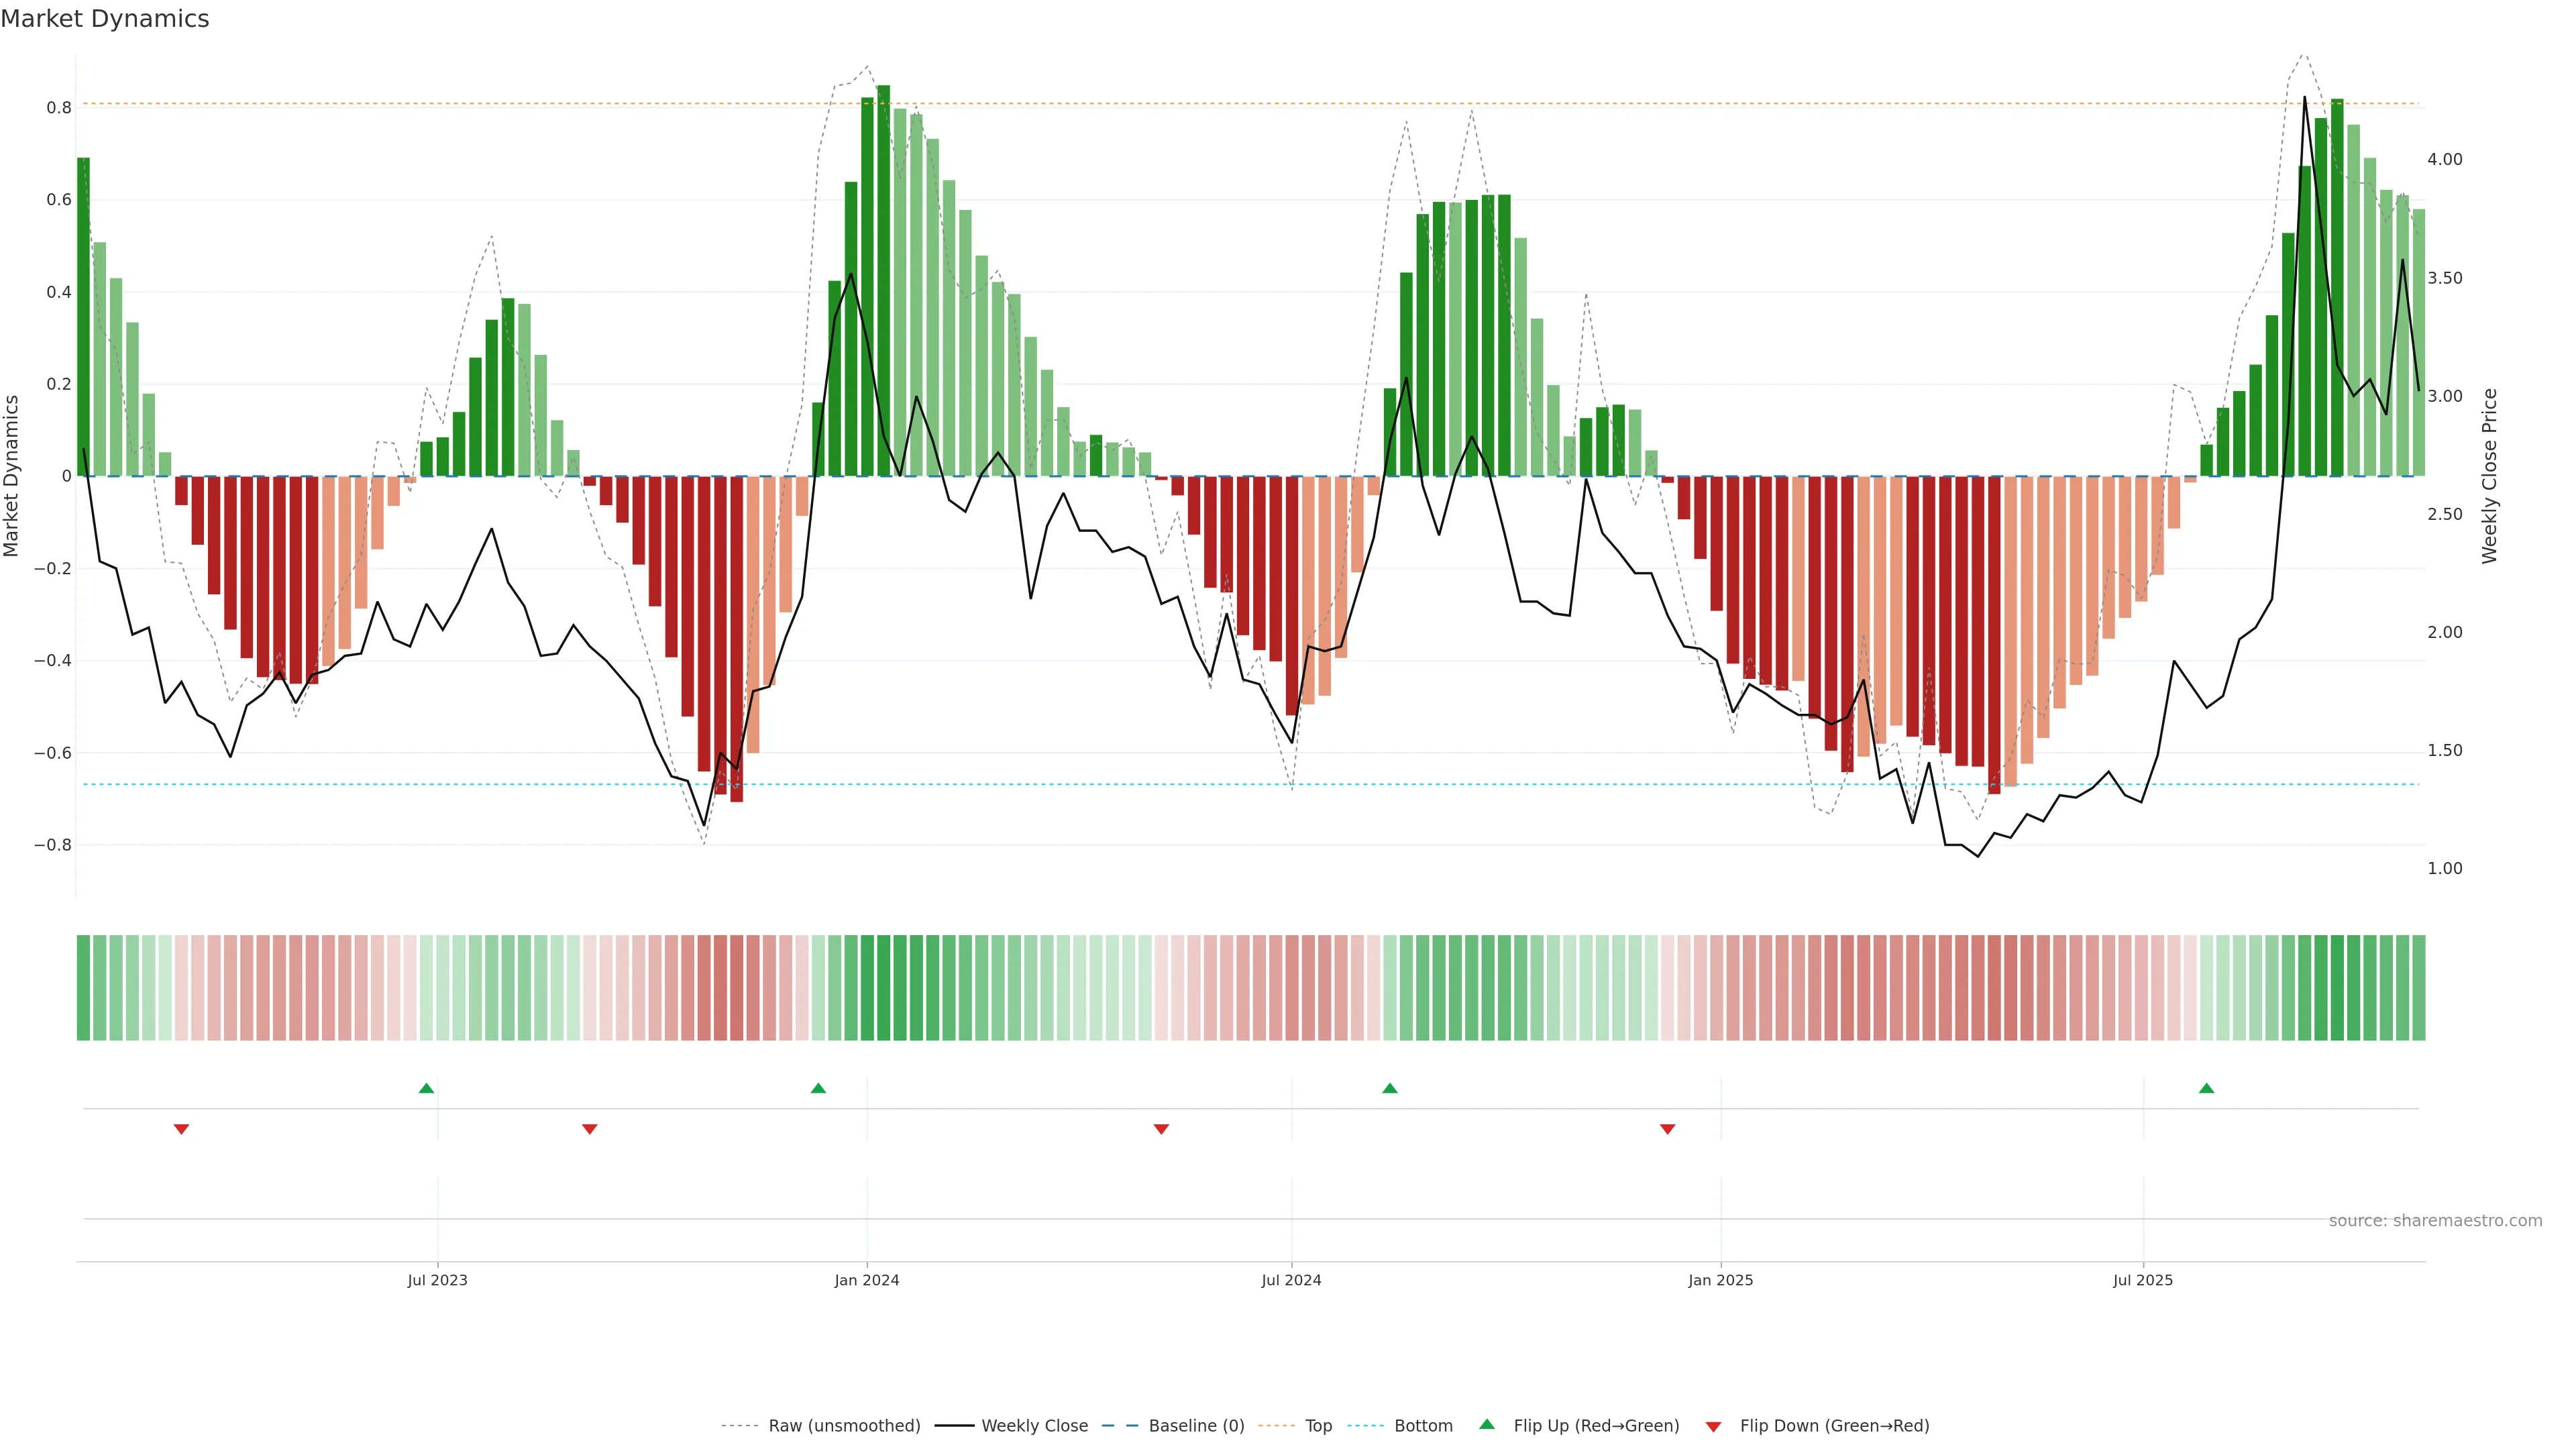Click the Market Dynamics chart title
Image resolution: width=2576 pixels, height=1449 pixels.
tap(105, 19)
